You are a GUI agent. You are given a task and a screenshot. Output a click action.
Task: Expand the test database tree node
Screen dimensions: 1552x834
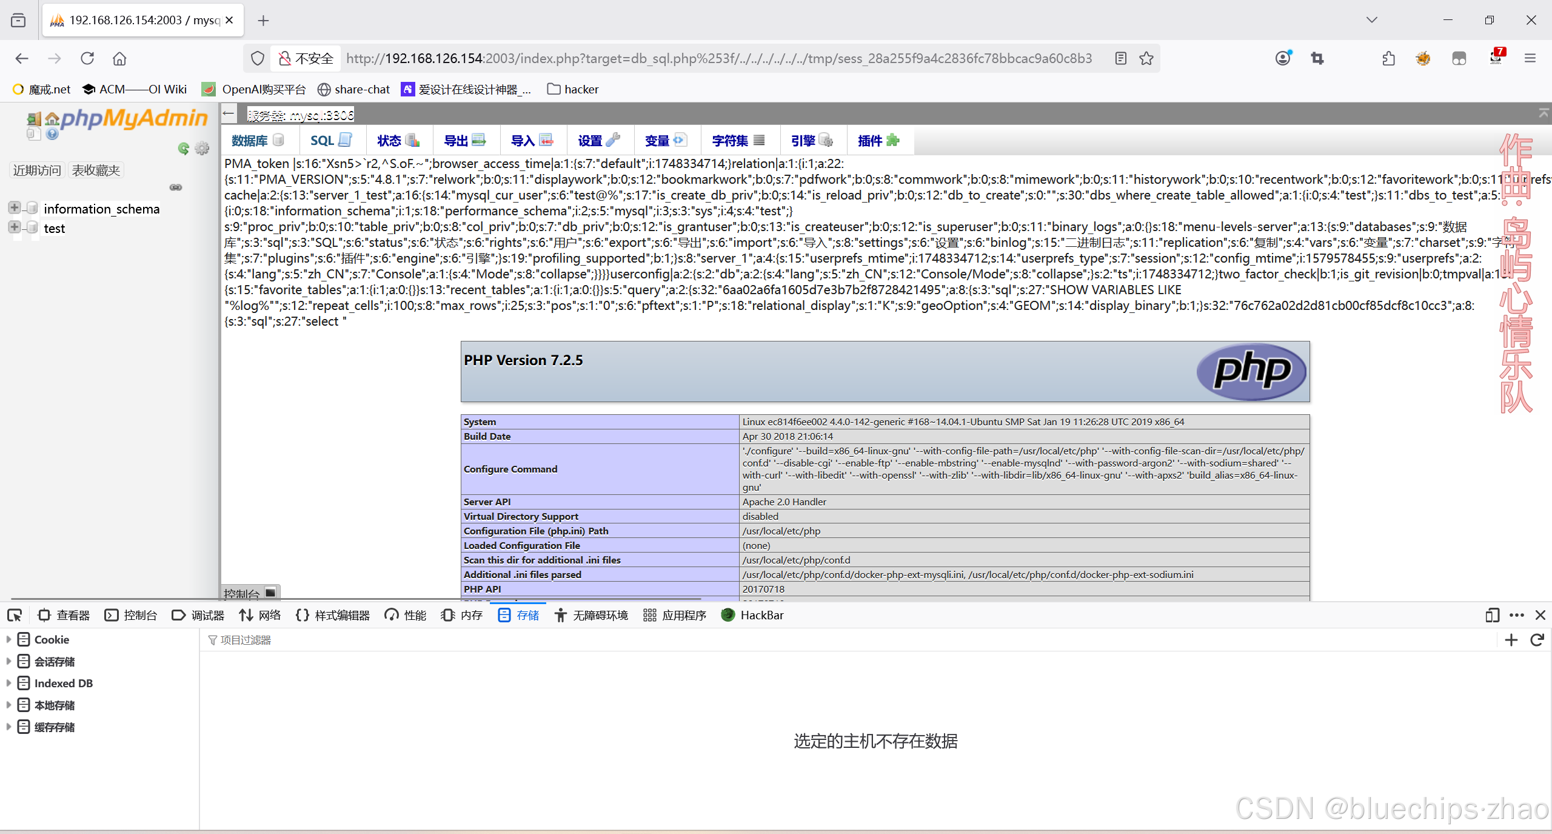pyautogui.click(x=14, y=227)
